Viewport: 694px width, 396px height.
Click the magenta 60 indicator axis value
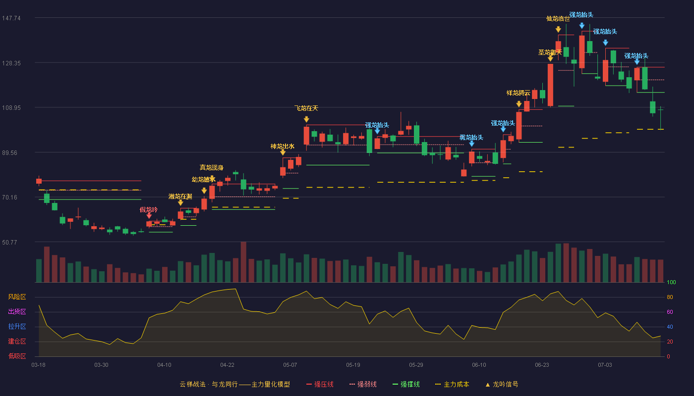670,312
